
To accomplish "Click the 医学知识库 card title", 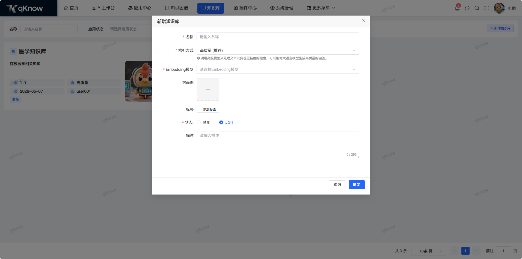I will tap(32, 51).
